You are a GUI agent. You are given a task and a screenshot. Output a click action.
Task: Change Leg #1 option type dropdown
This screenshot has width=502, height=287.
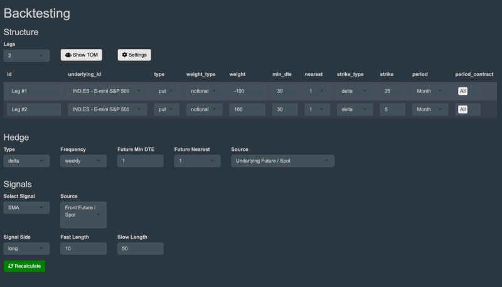[x=166, y=91]
